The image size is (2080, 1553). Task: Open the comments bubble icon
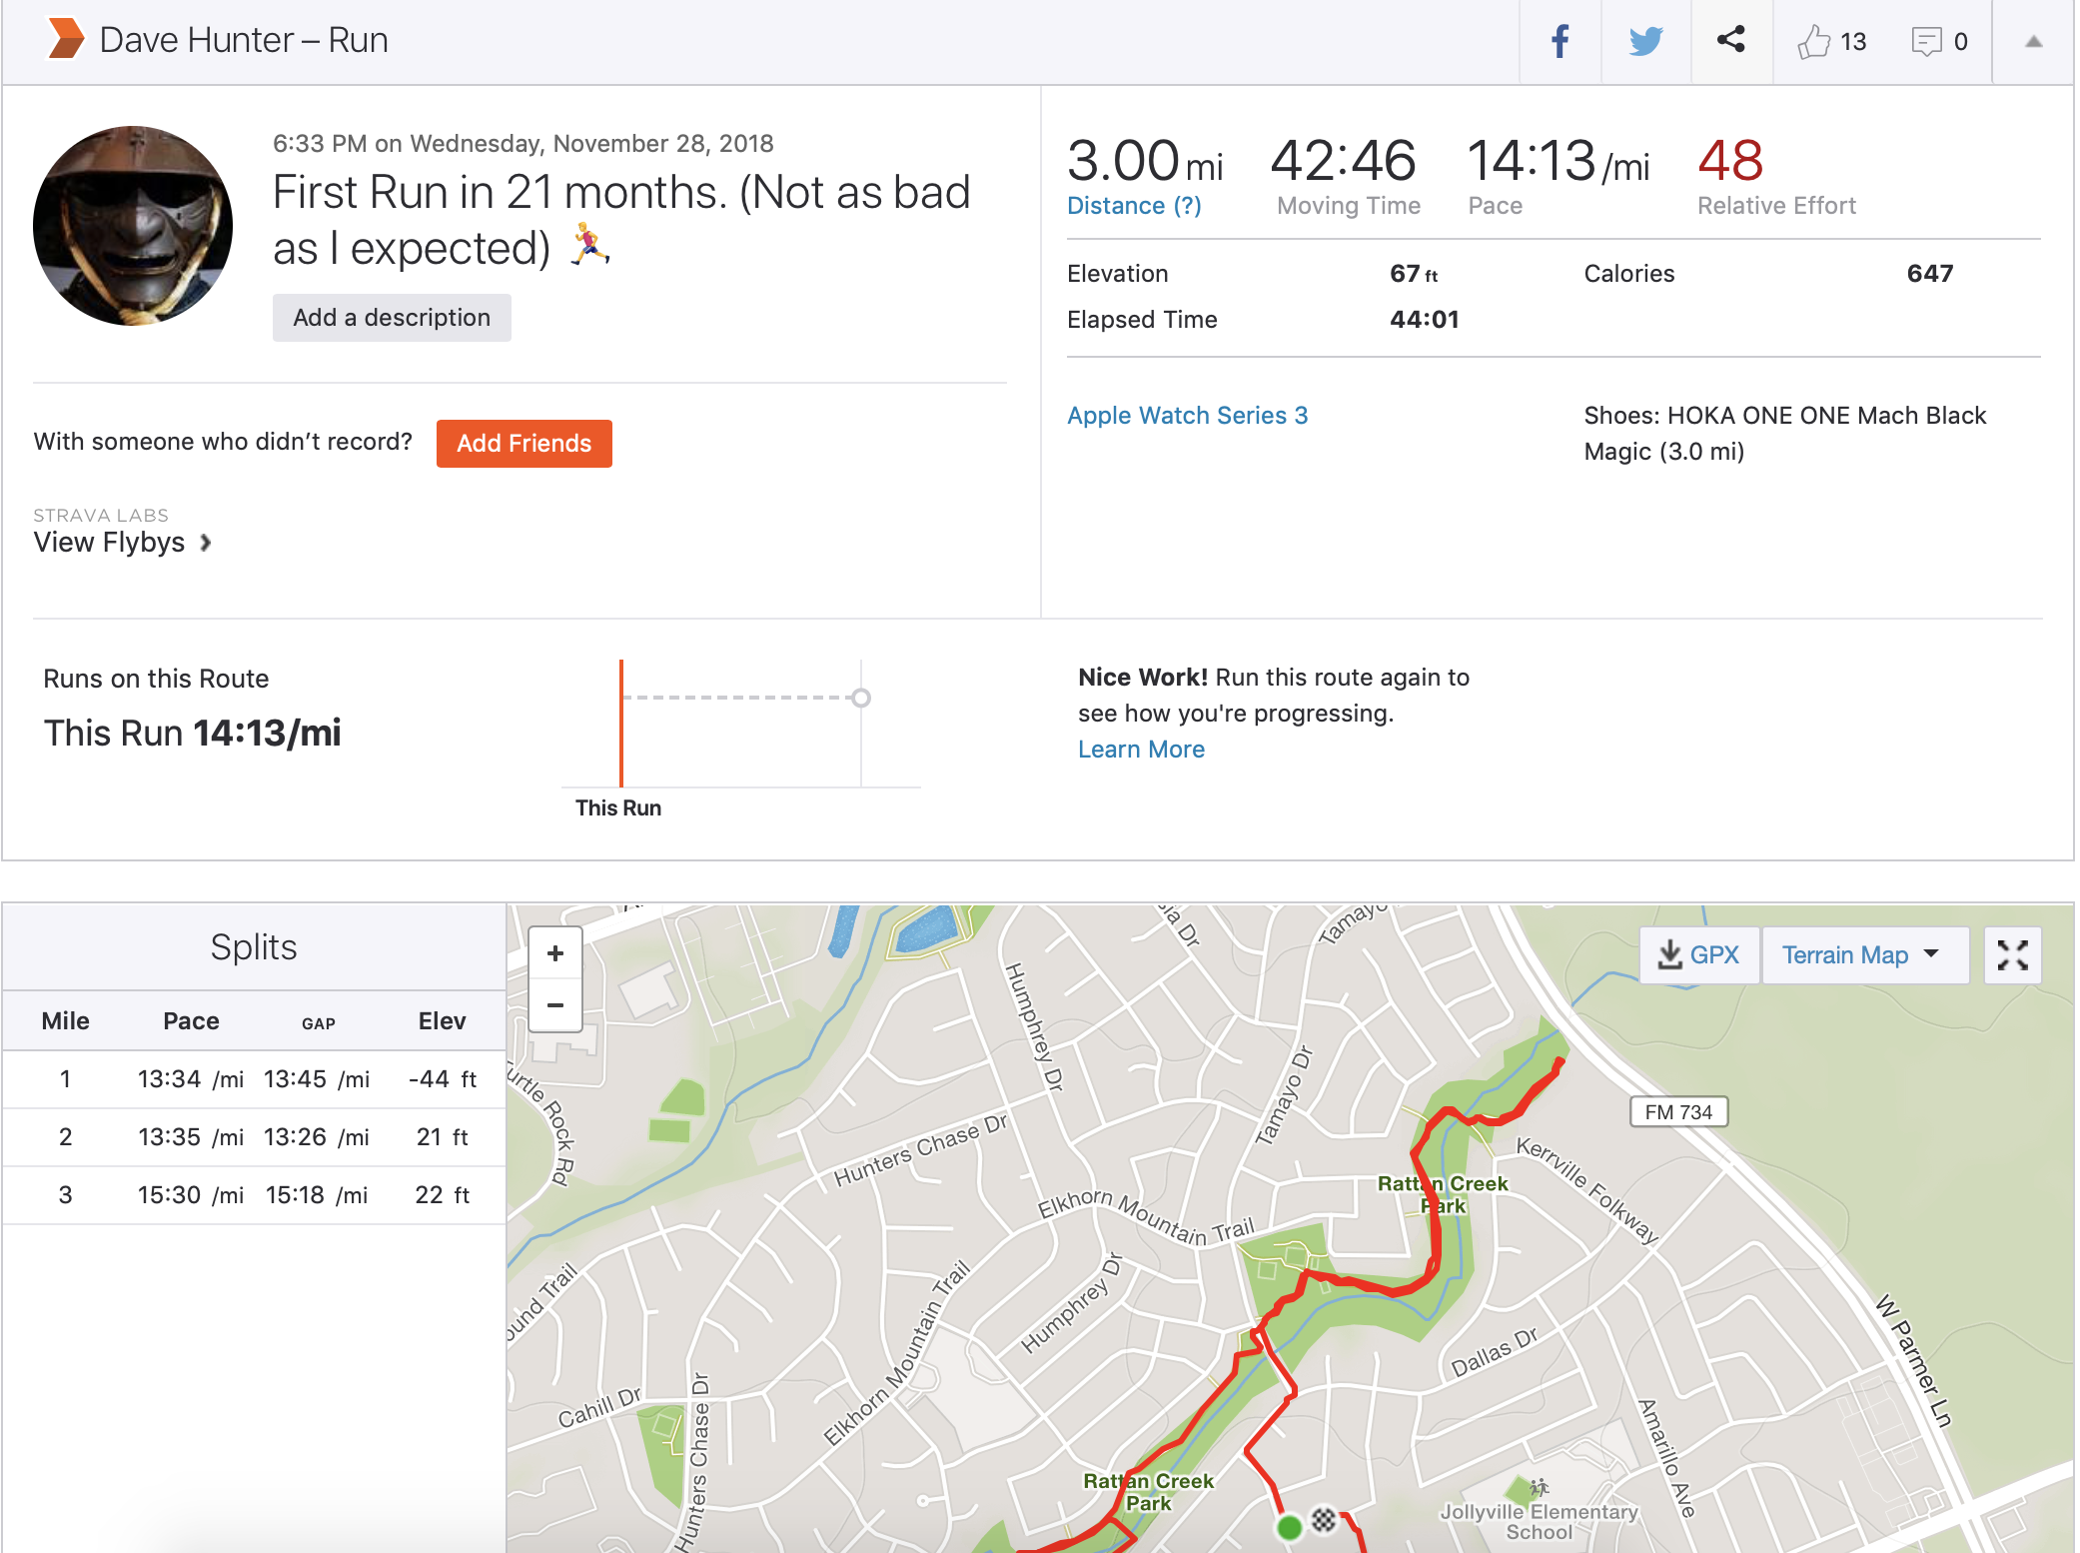click(1926, 42)
